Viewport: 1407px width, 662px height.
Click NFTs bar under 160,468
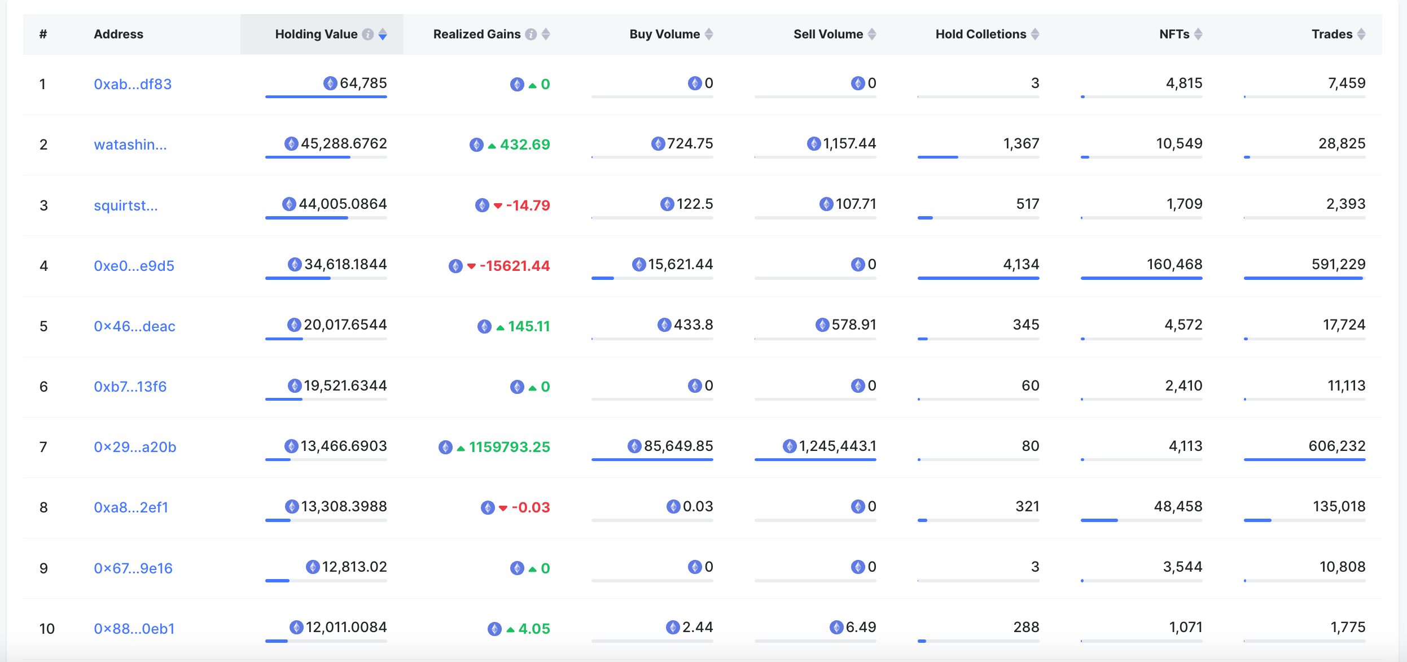tap(1142, 278)
